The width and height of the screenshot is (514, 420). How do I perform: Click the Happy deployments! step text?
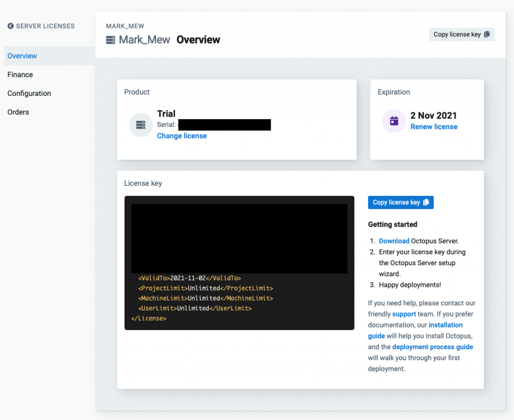[x=410, y=285]
